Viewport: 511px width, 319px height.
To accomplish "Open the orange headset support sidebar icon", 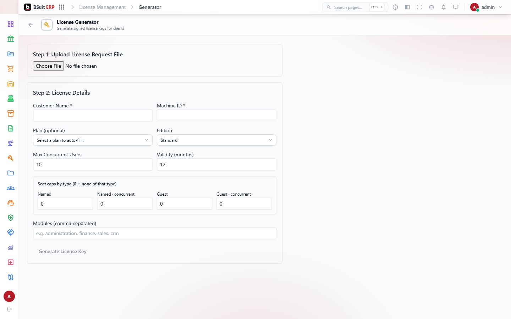I will (x=11, y=203).
